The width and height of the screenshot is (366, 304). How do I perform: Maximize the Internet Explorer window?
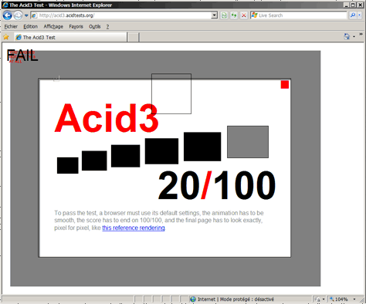(x=353, y=5)
